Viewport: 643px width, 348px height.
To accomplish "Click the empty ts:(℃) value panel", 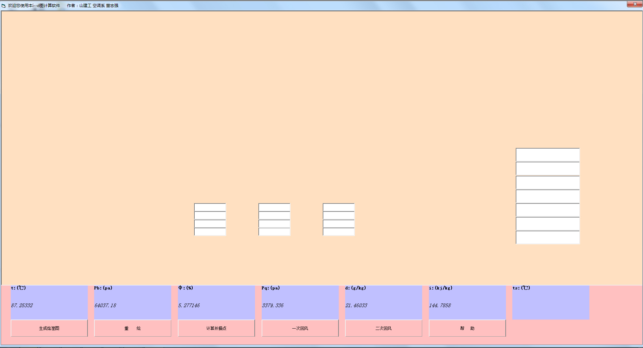I will (551, 302).
